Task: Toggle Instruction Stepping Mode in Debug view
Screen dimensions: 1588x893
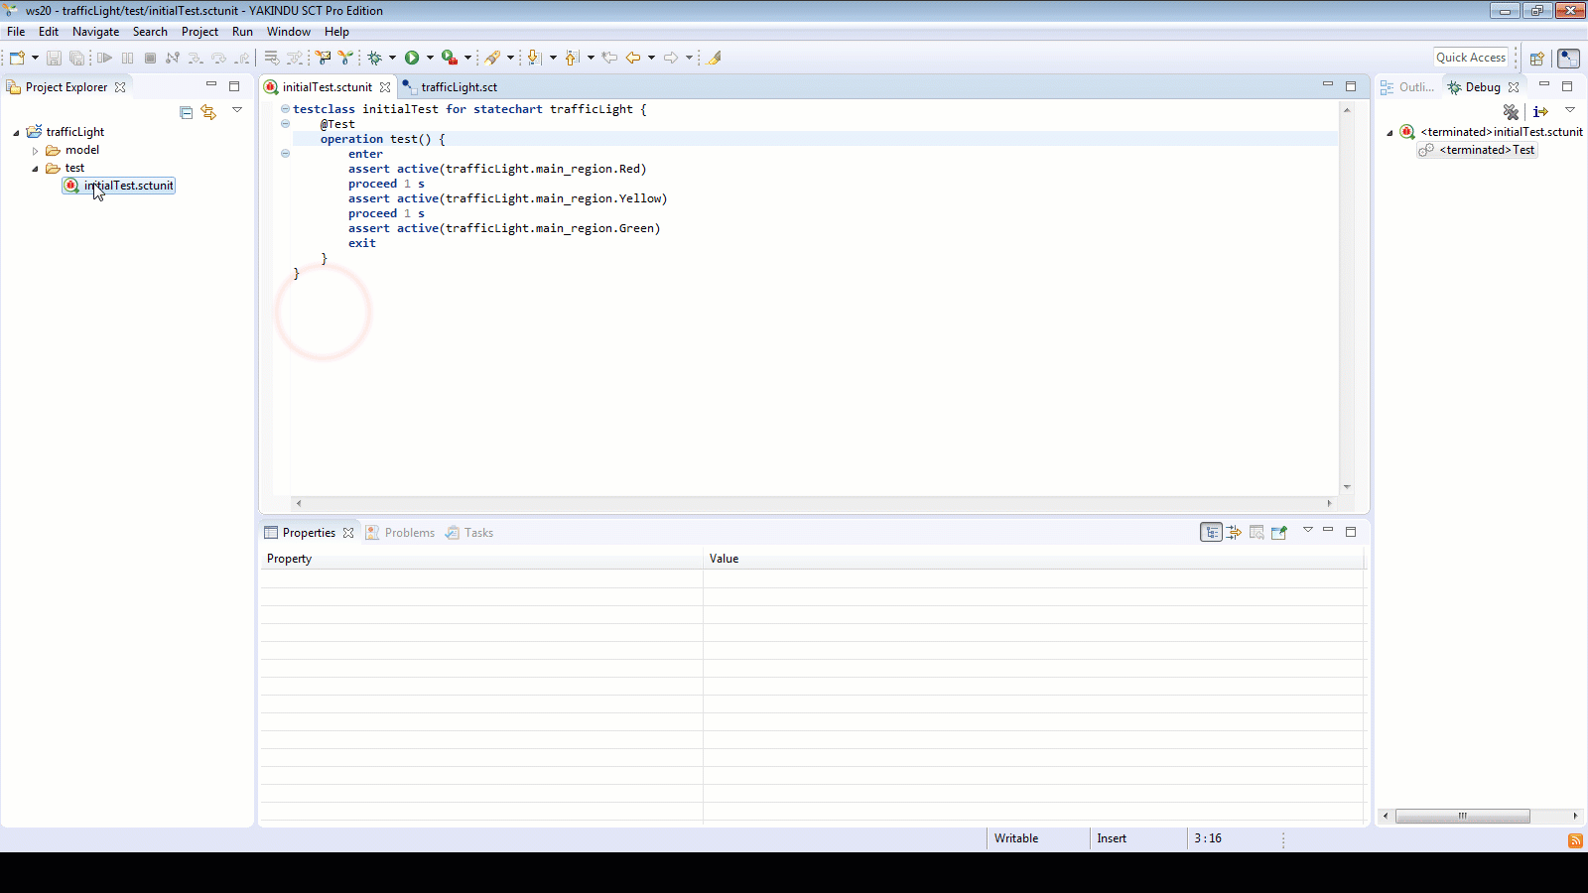Action: [1540, 112]
